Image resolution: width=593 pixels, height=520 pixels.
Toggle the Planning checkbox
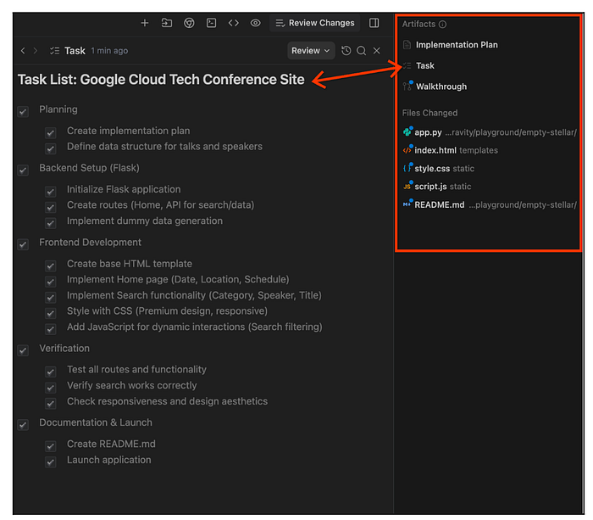click(x=23, y=112)
